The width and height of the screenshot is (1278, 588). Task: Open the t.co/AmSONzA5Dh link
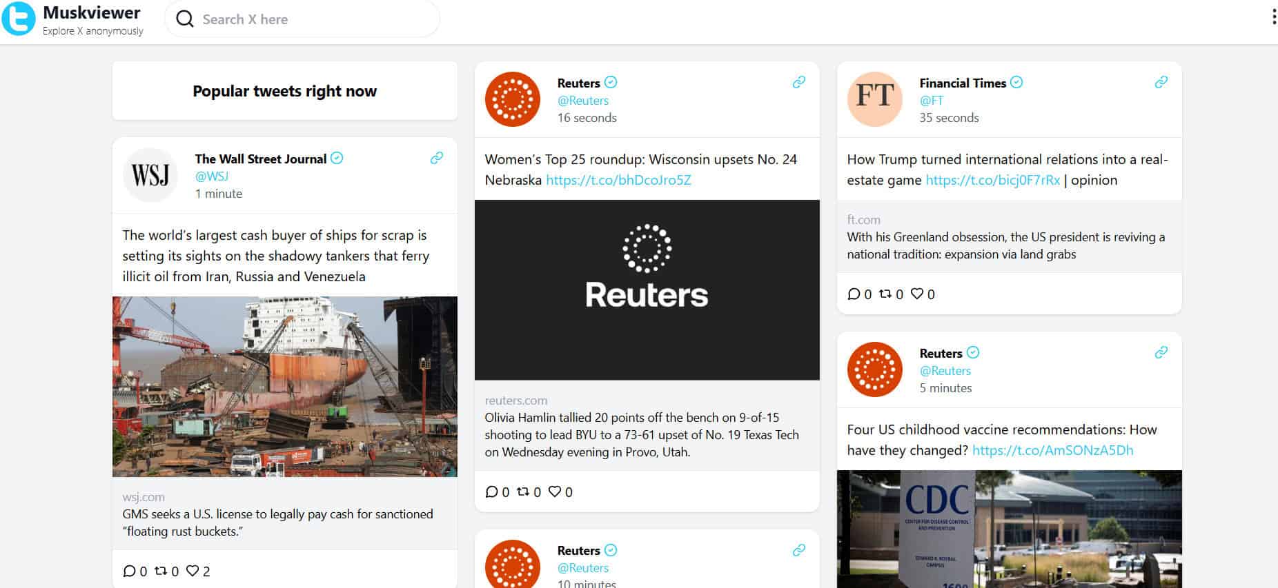1053,450
